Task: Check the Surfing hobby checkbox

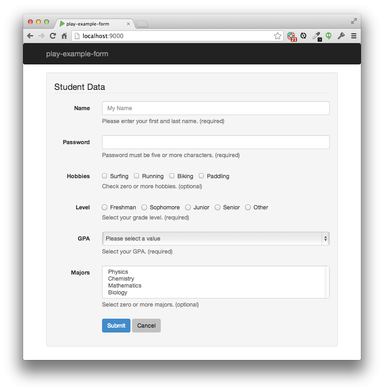Action: 105,176
